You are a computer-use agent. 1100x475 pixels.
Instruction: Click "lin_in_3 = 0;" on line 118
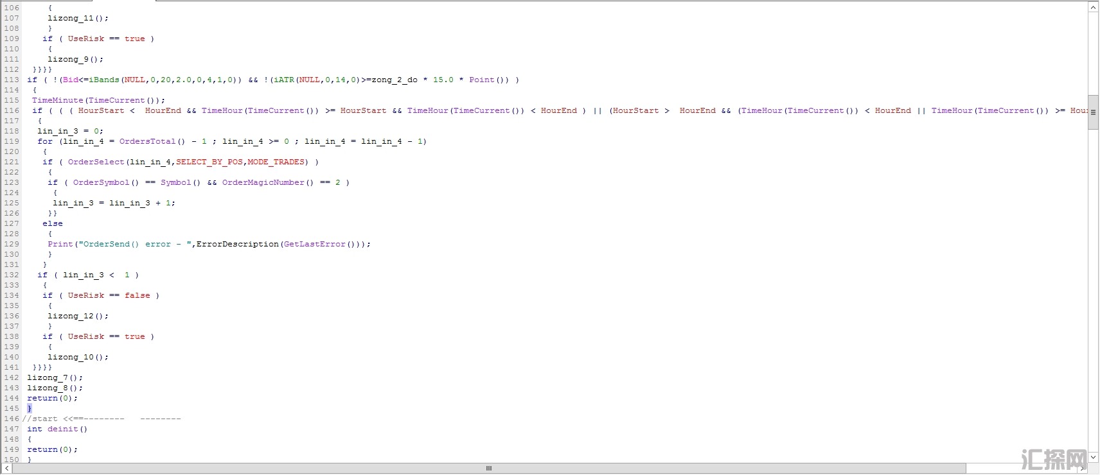click(x=70, y=131)
